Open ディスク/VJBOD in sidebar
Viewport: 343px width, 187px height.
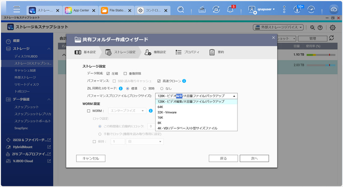[26, 57]
